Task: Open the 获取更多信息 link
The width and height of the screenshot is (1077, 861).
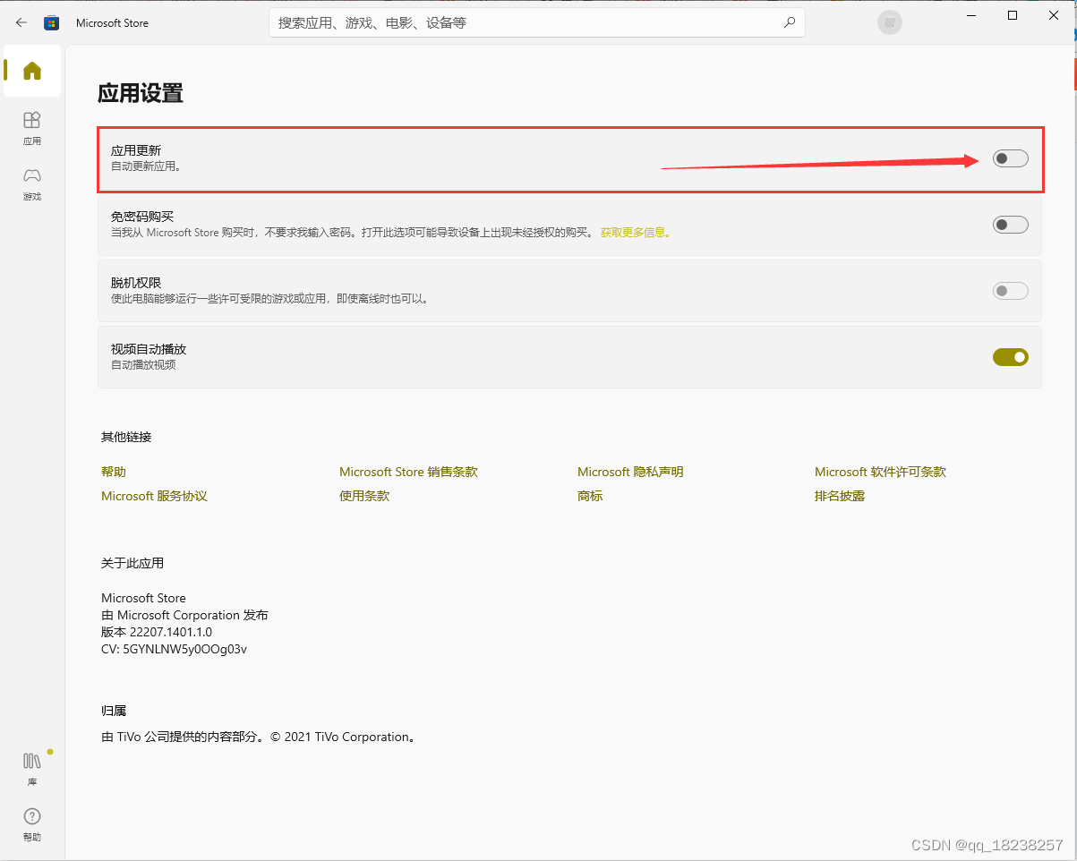Action: tap(635, 233)
